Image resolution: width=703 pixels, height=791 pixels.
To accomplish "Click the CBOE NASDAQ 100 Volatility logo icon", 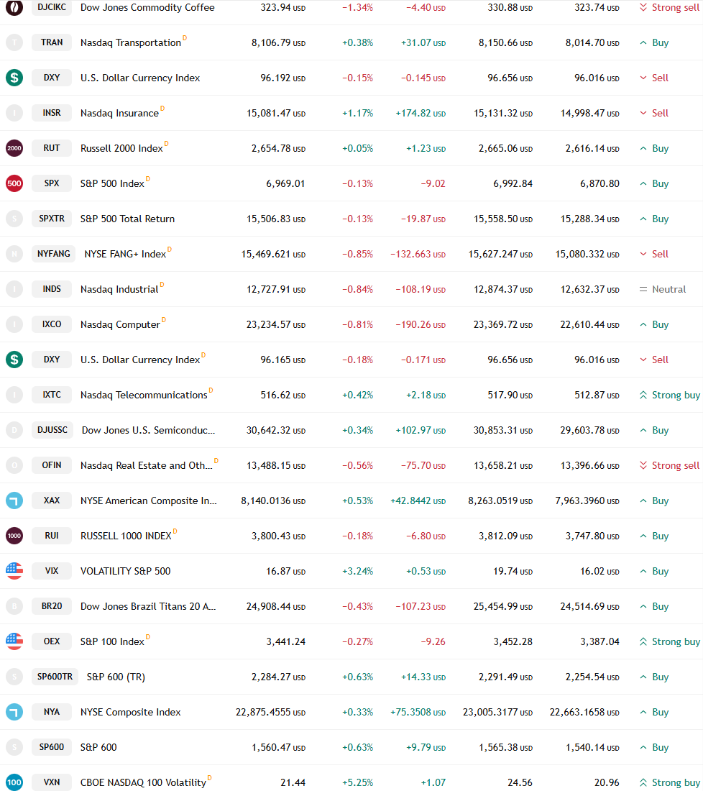I will 14,782.
